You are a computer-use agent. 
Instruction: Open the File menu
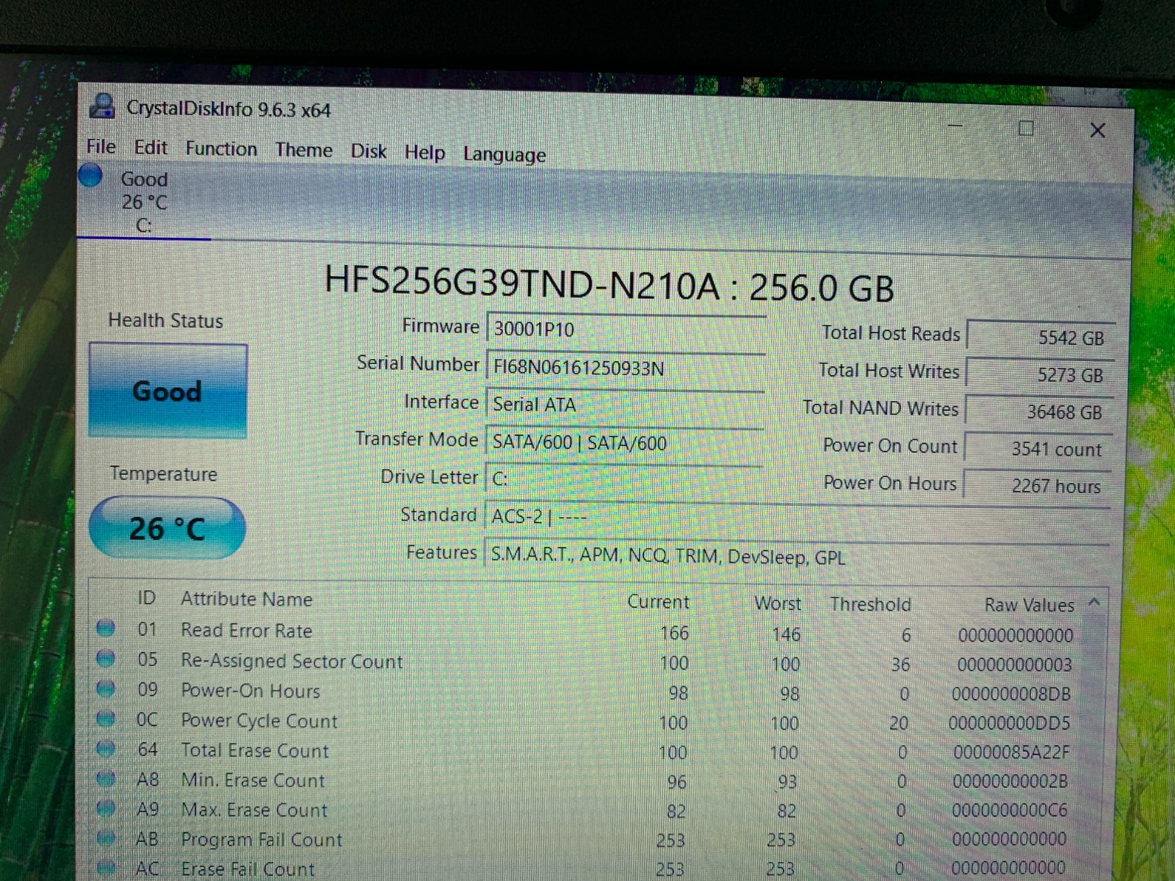(x=101, y=147)
